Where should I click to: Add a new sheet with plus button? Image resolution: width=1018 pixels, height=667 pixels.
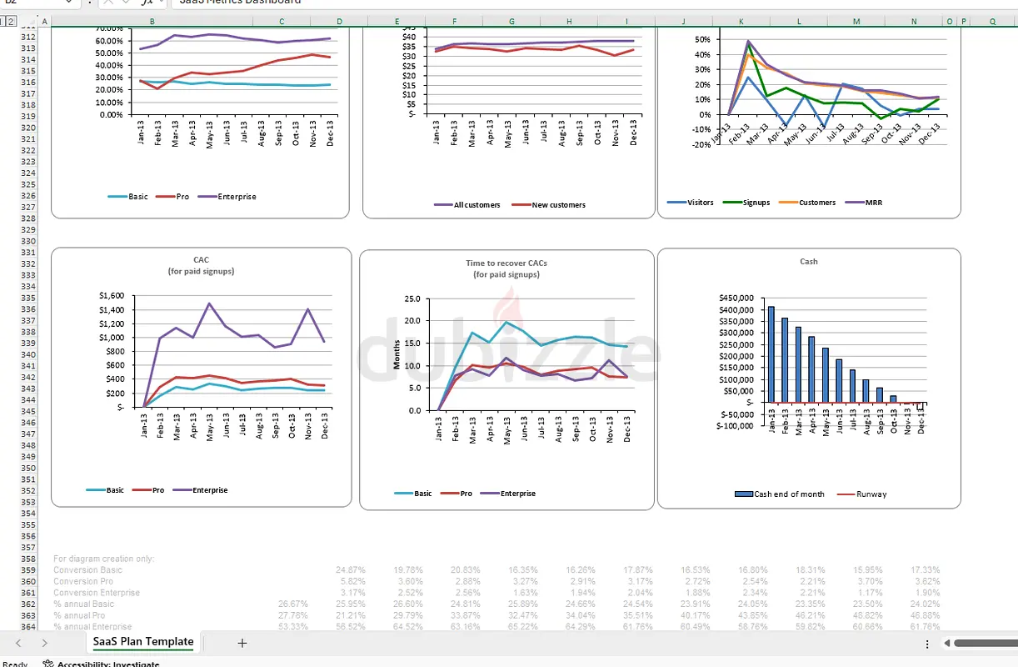pyautogui.click(x=242, y=643)
